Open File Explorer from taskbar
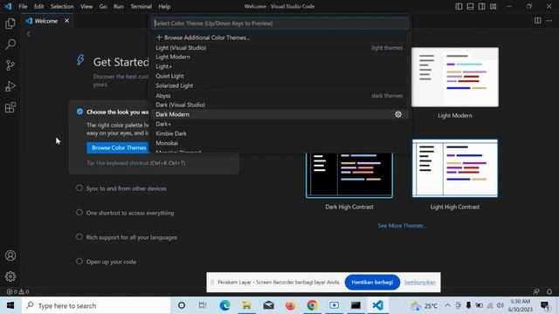559x314 pixels. (246, 305)
